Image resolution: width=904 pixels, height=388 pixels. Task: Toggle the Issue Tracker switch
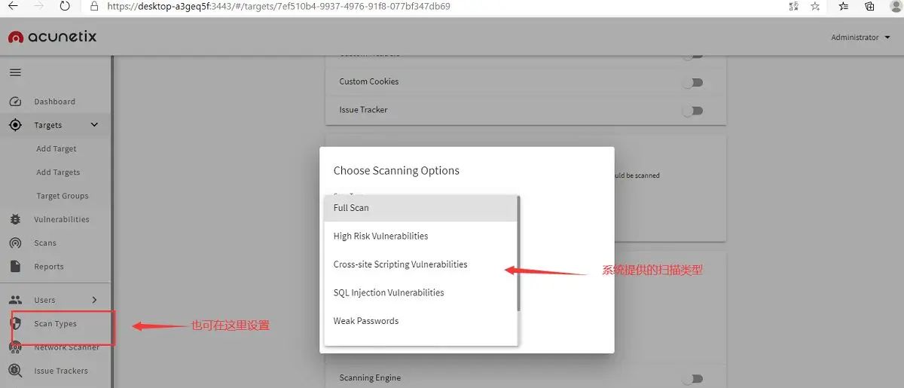pos(693,111)
